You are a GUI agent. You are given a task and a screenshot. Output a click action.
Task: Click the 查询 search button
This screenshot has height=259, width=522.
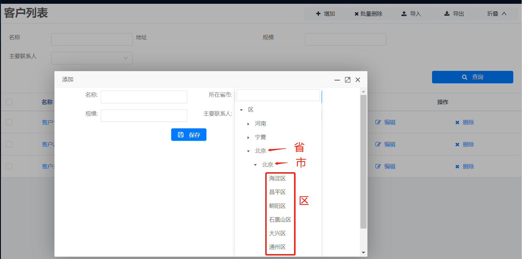coord(473,77)
